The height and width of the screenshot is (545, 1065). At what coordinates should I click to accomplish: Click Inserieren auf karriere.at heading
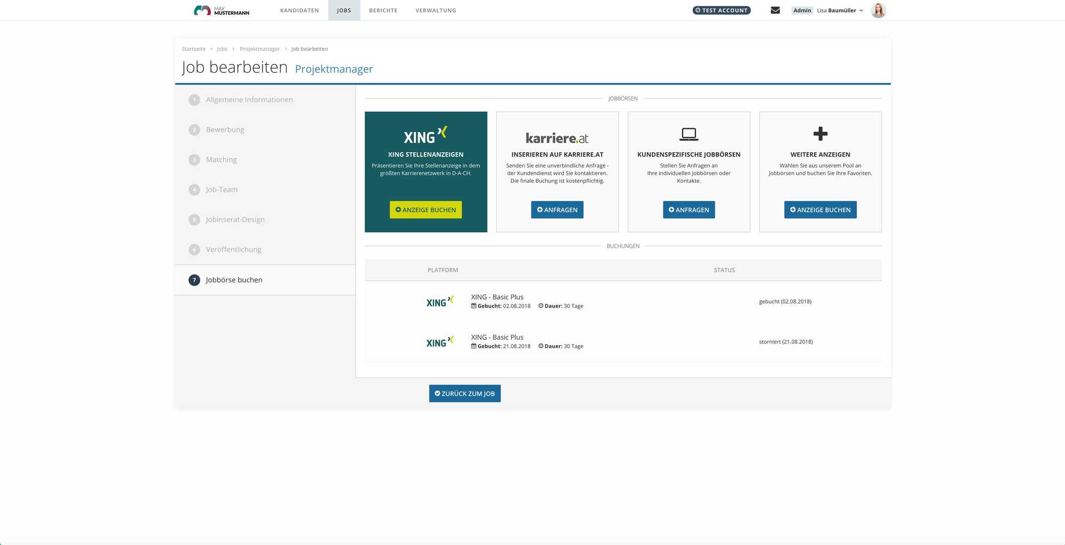(557, 154)
